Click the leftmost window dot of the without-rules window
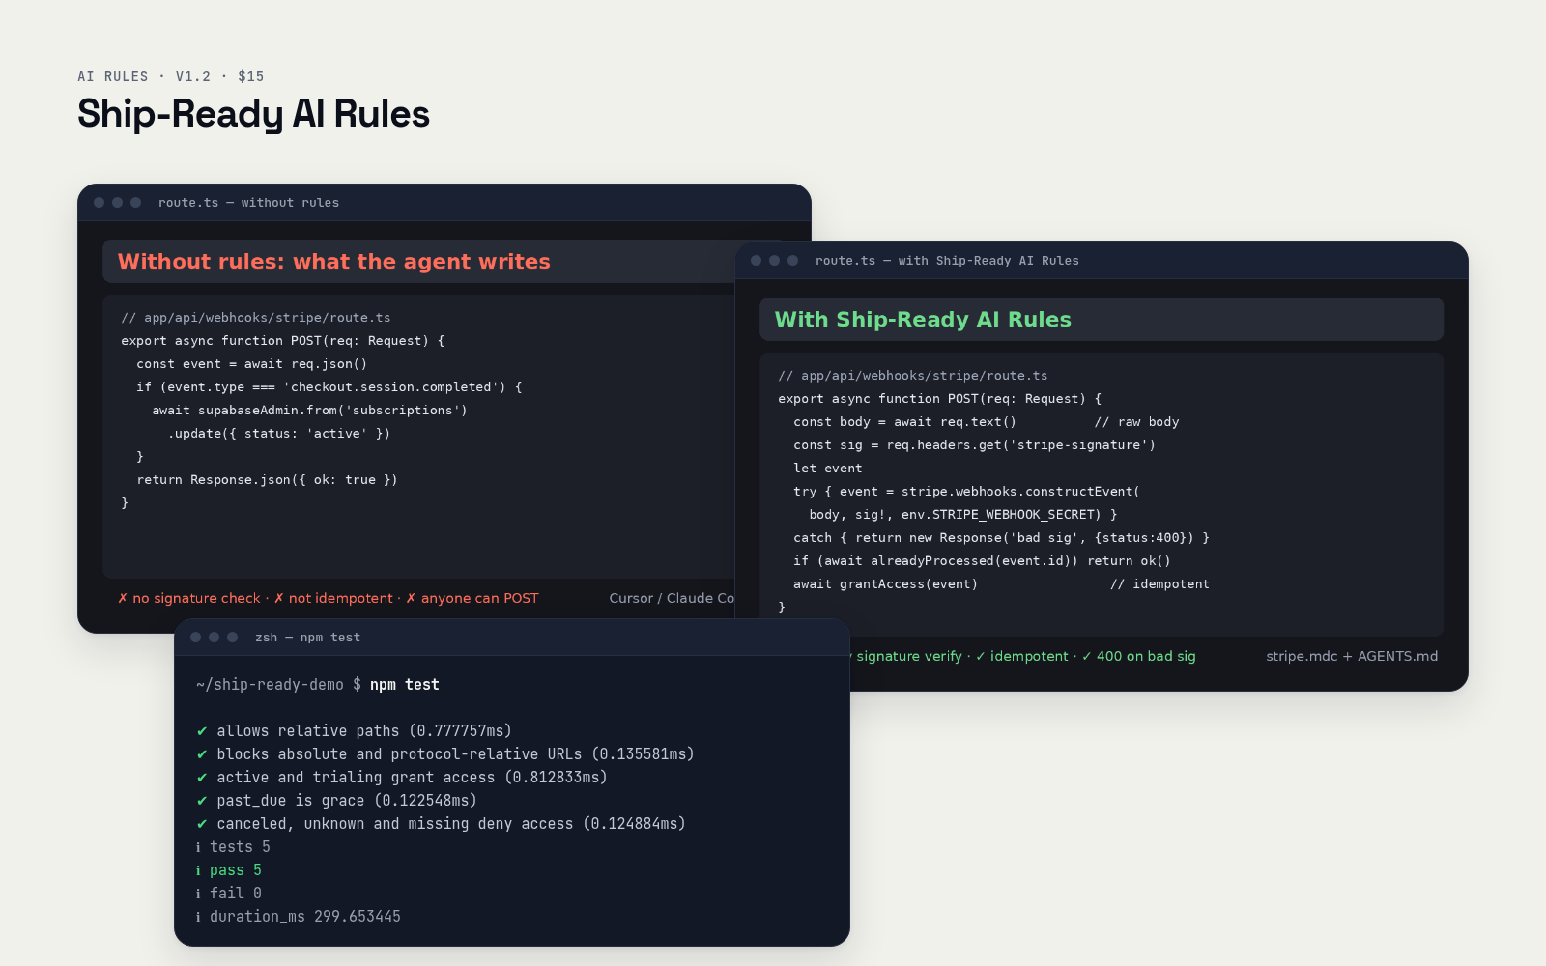 [x=100, y=203]
